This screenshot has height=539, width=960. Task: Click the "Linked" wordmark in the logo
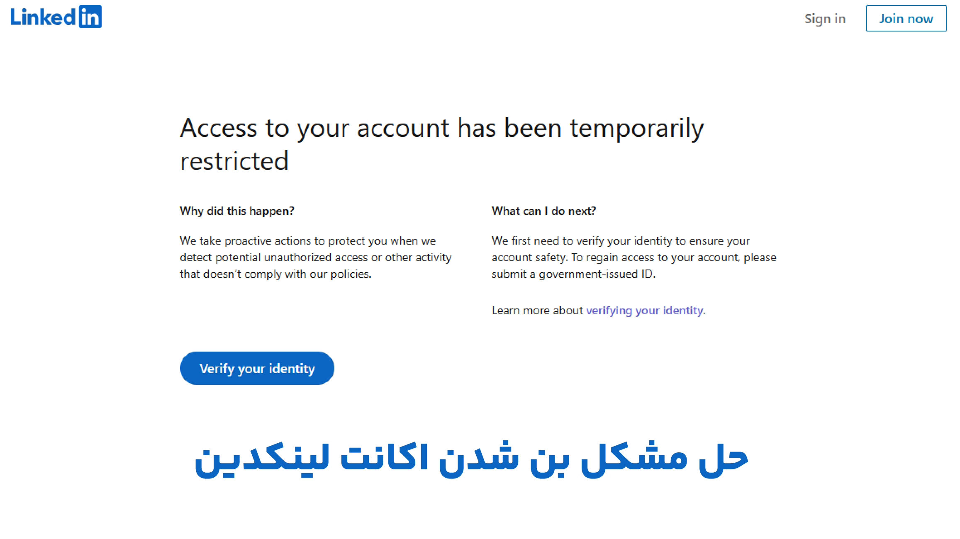point(43,17)
